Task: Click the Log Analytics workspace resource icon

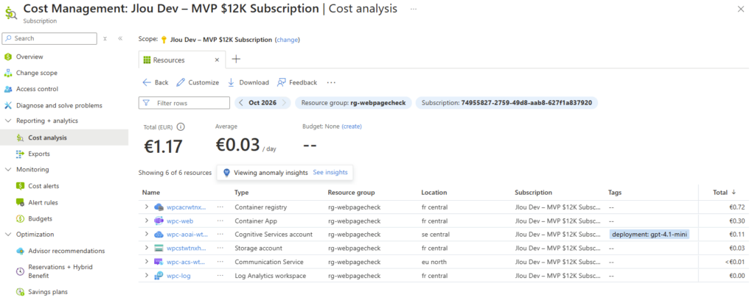Action: [x=159, y=276]
